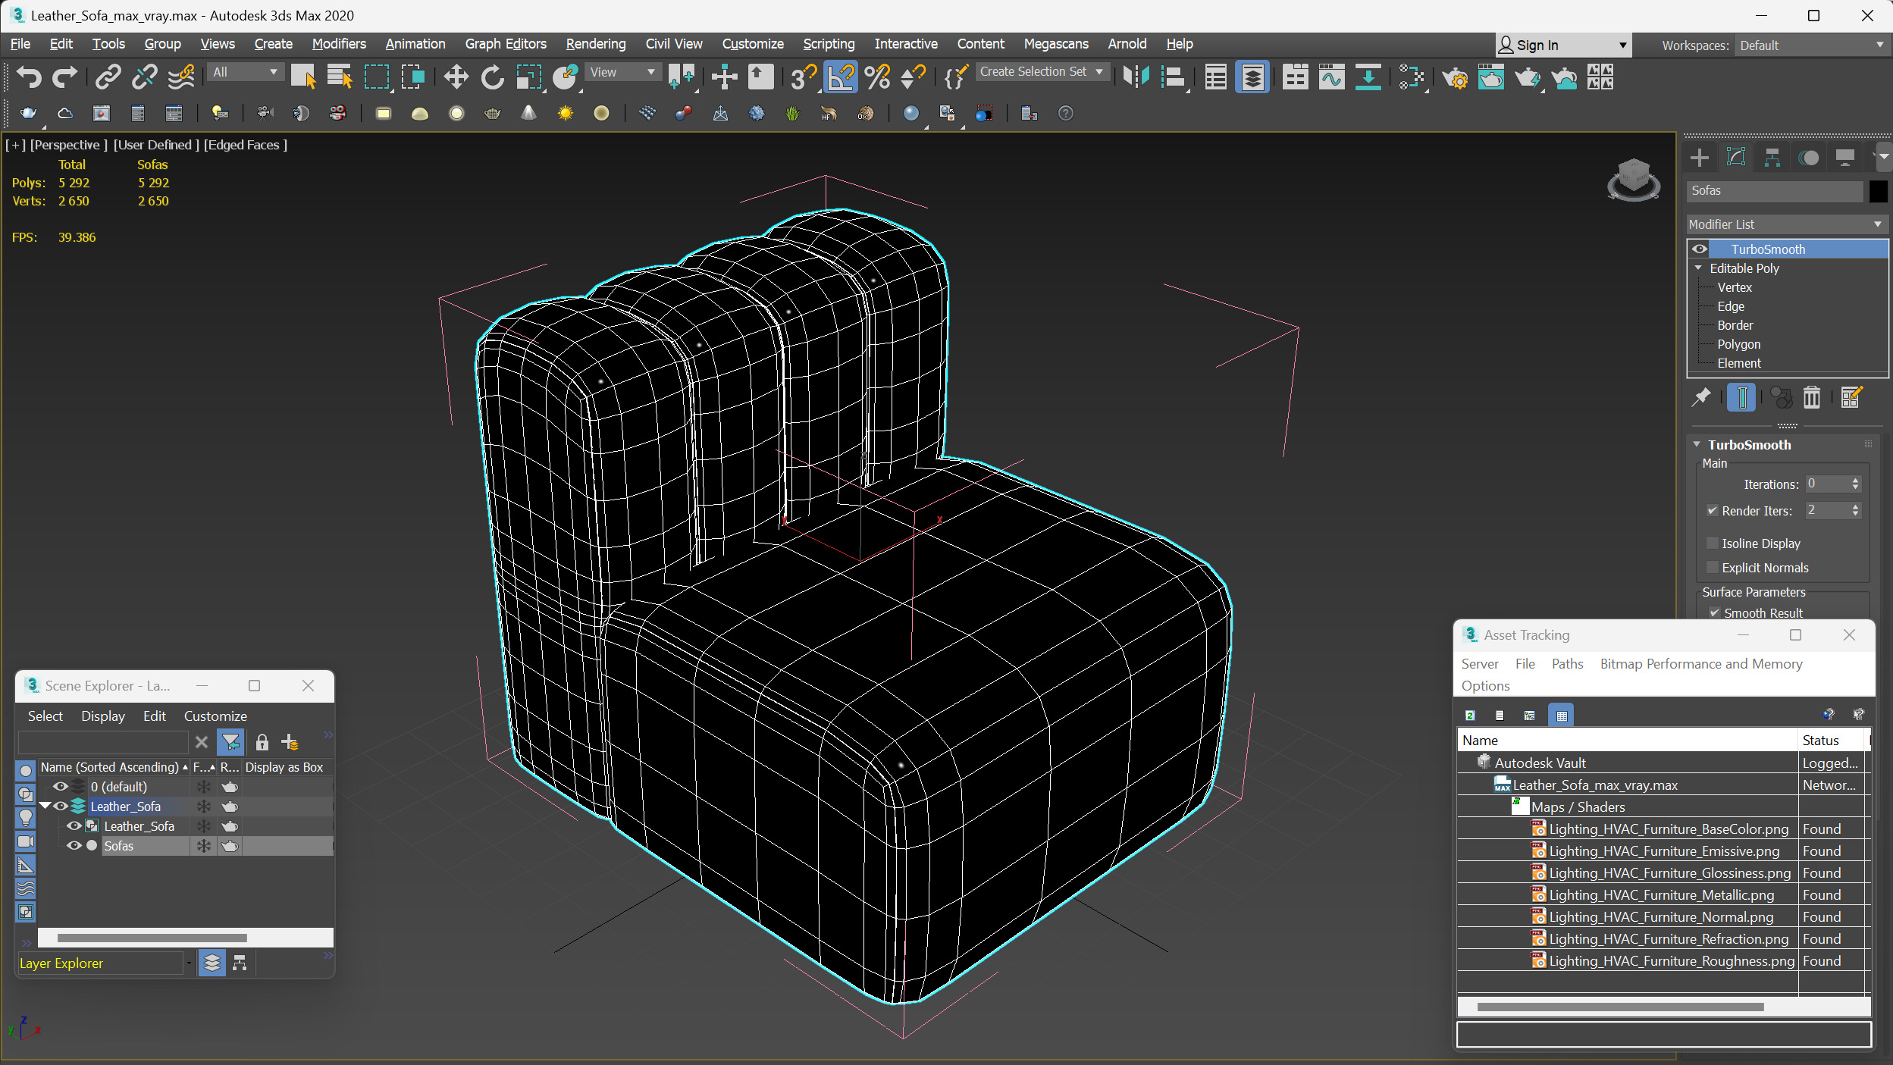The width and height of the screenshot is (1893, 1065).
Task: Toggle the Angle Snap icon
Action: pyautogui.click(x=840, y=77)
